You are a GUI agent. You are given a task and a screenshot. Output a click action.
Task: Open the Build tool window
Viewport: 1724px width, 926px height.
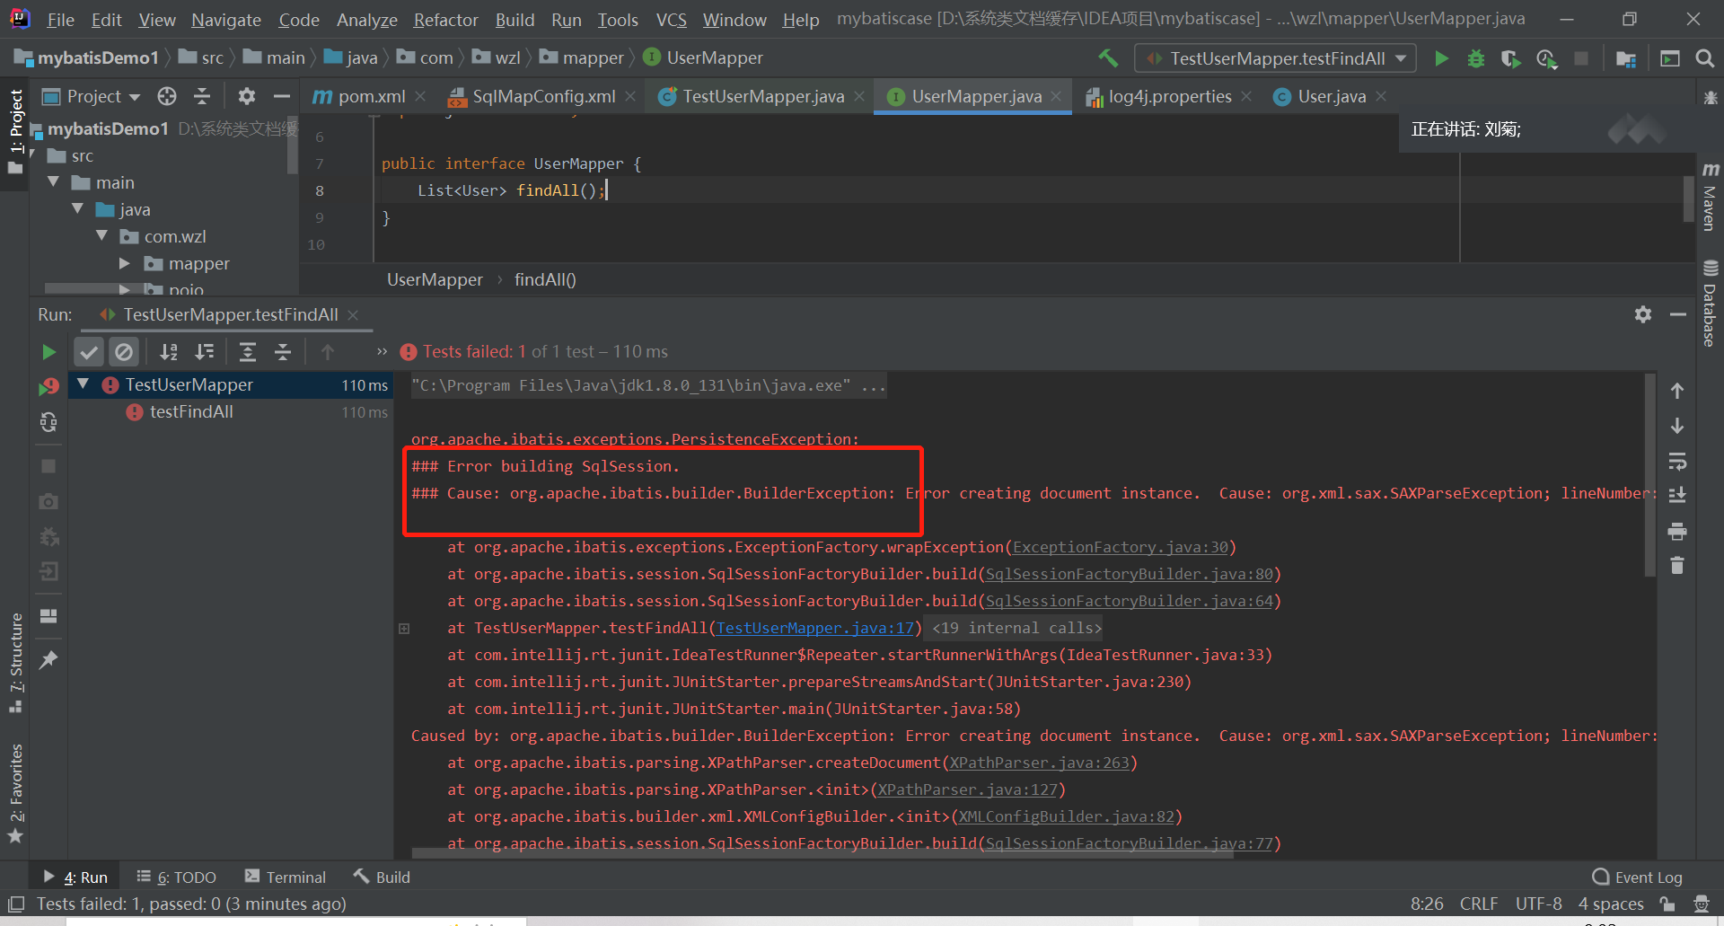click(382, 877)
